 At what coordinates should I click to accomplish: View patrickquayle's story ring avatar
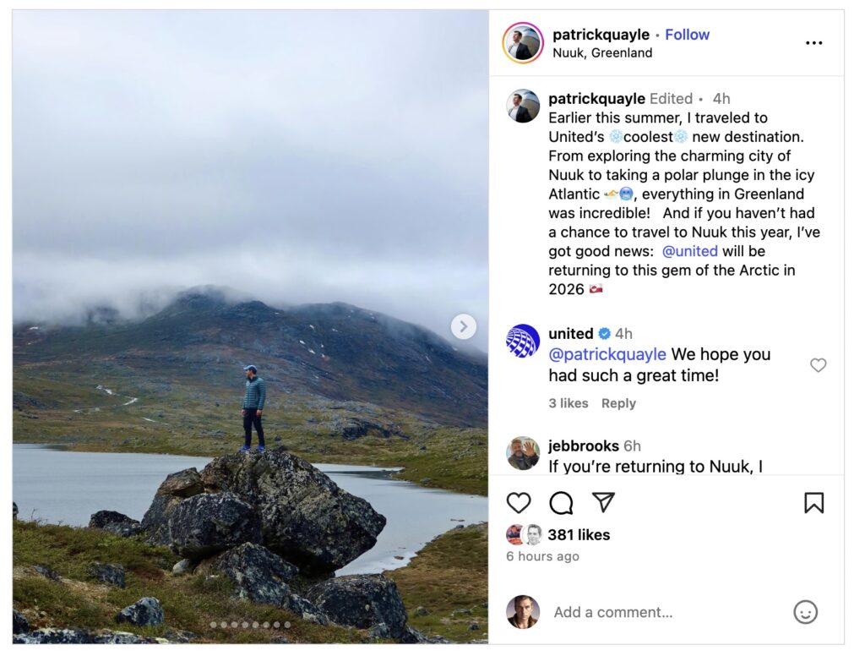[522, 43]
